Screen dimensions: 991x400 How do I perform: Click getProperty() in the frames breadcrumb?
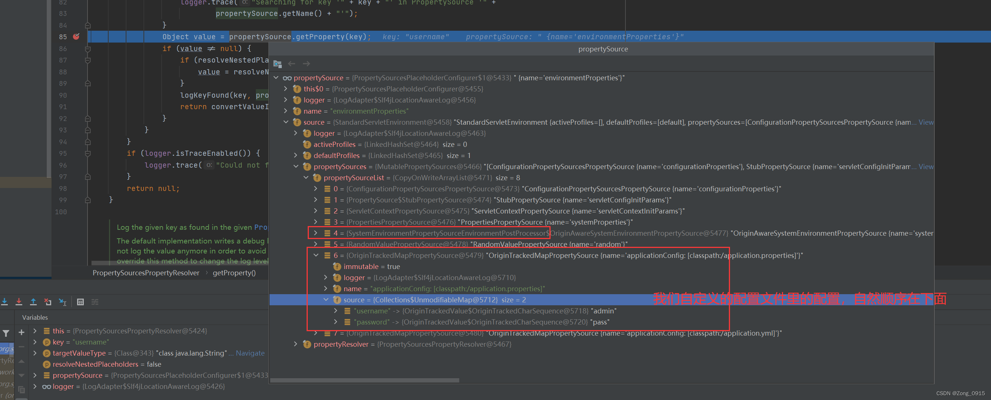point(234,273)
